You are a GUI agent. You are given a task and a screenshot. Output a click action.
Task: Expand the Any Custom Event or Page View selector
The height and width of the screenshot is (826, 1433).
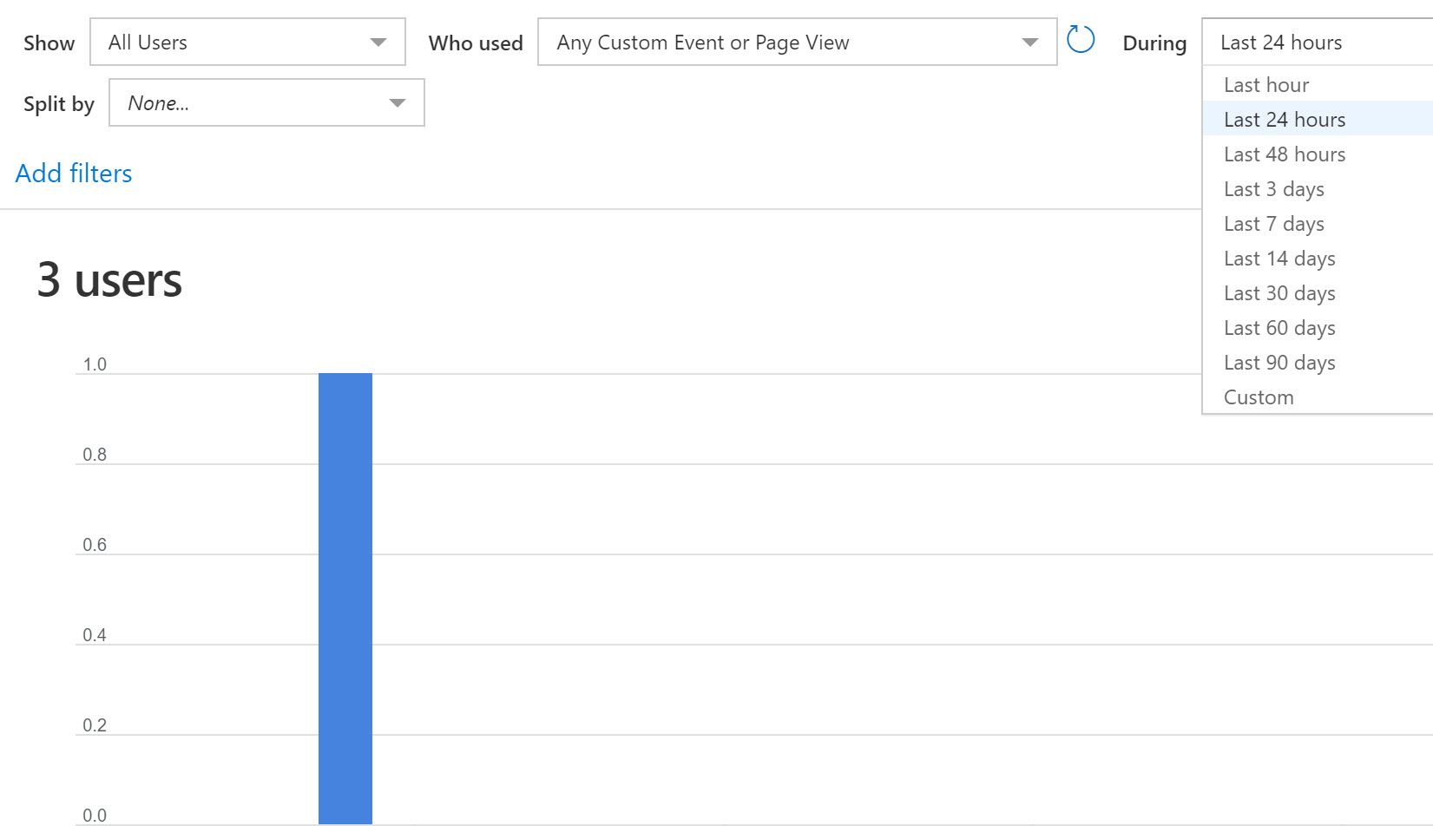pyautogui.click(x=1029, y=41)
